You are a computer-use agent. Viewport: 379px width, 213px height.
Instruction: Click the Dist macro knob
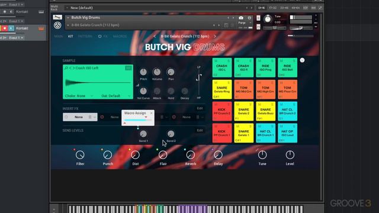(136, 155)
